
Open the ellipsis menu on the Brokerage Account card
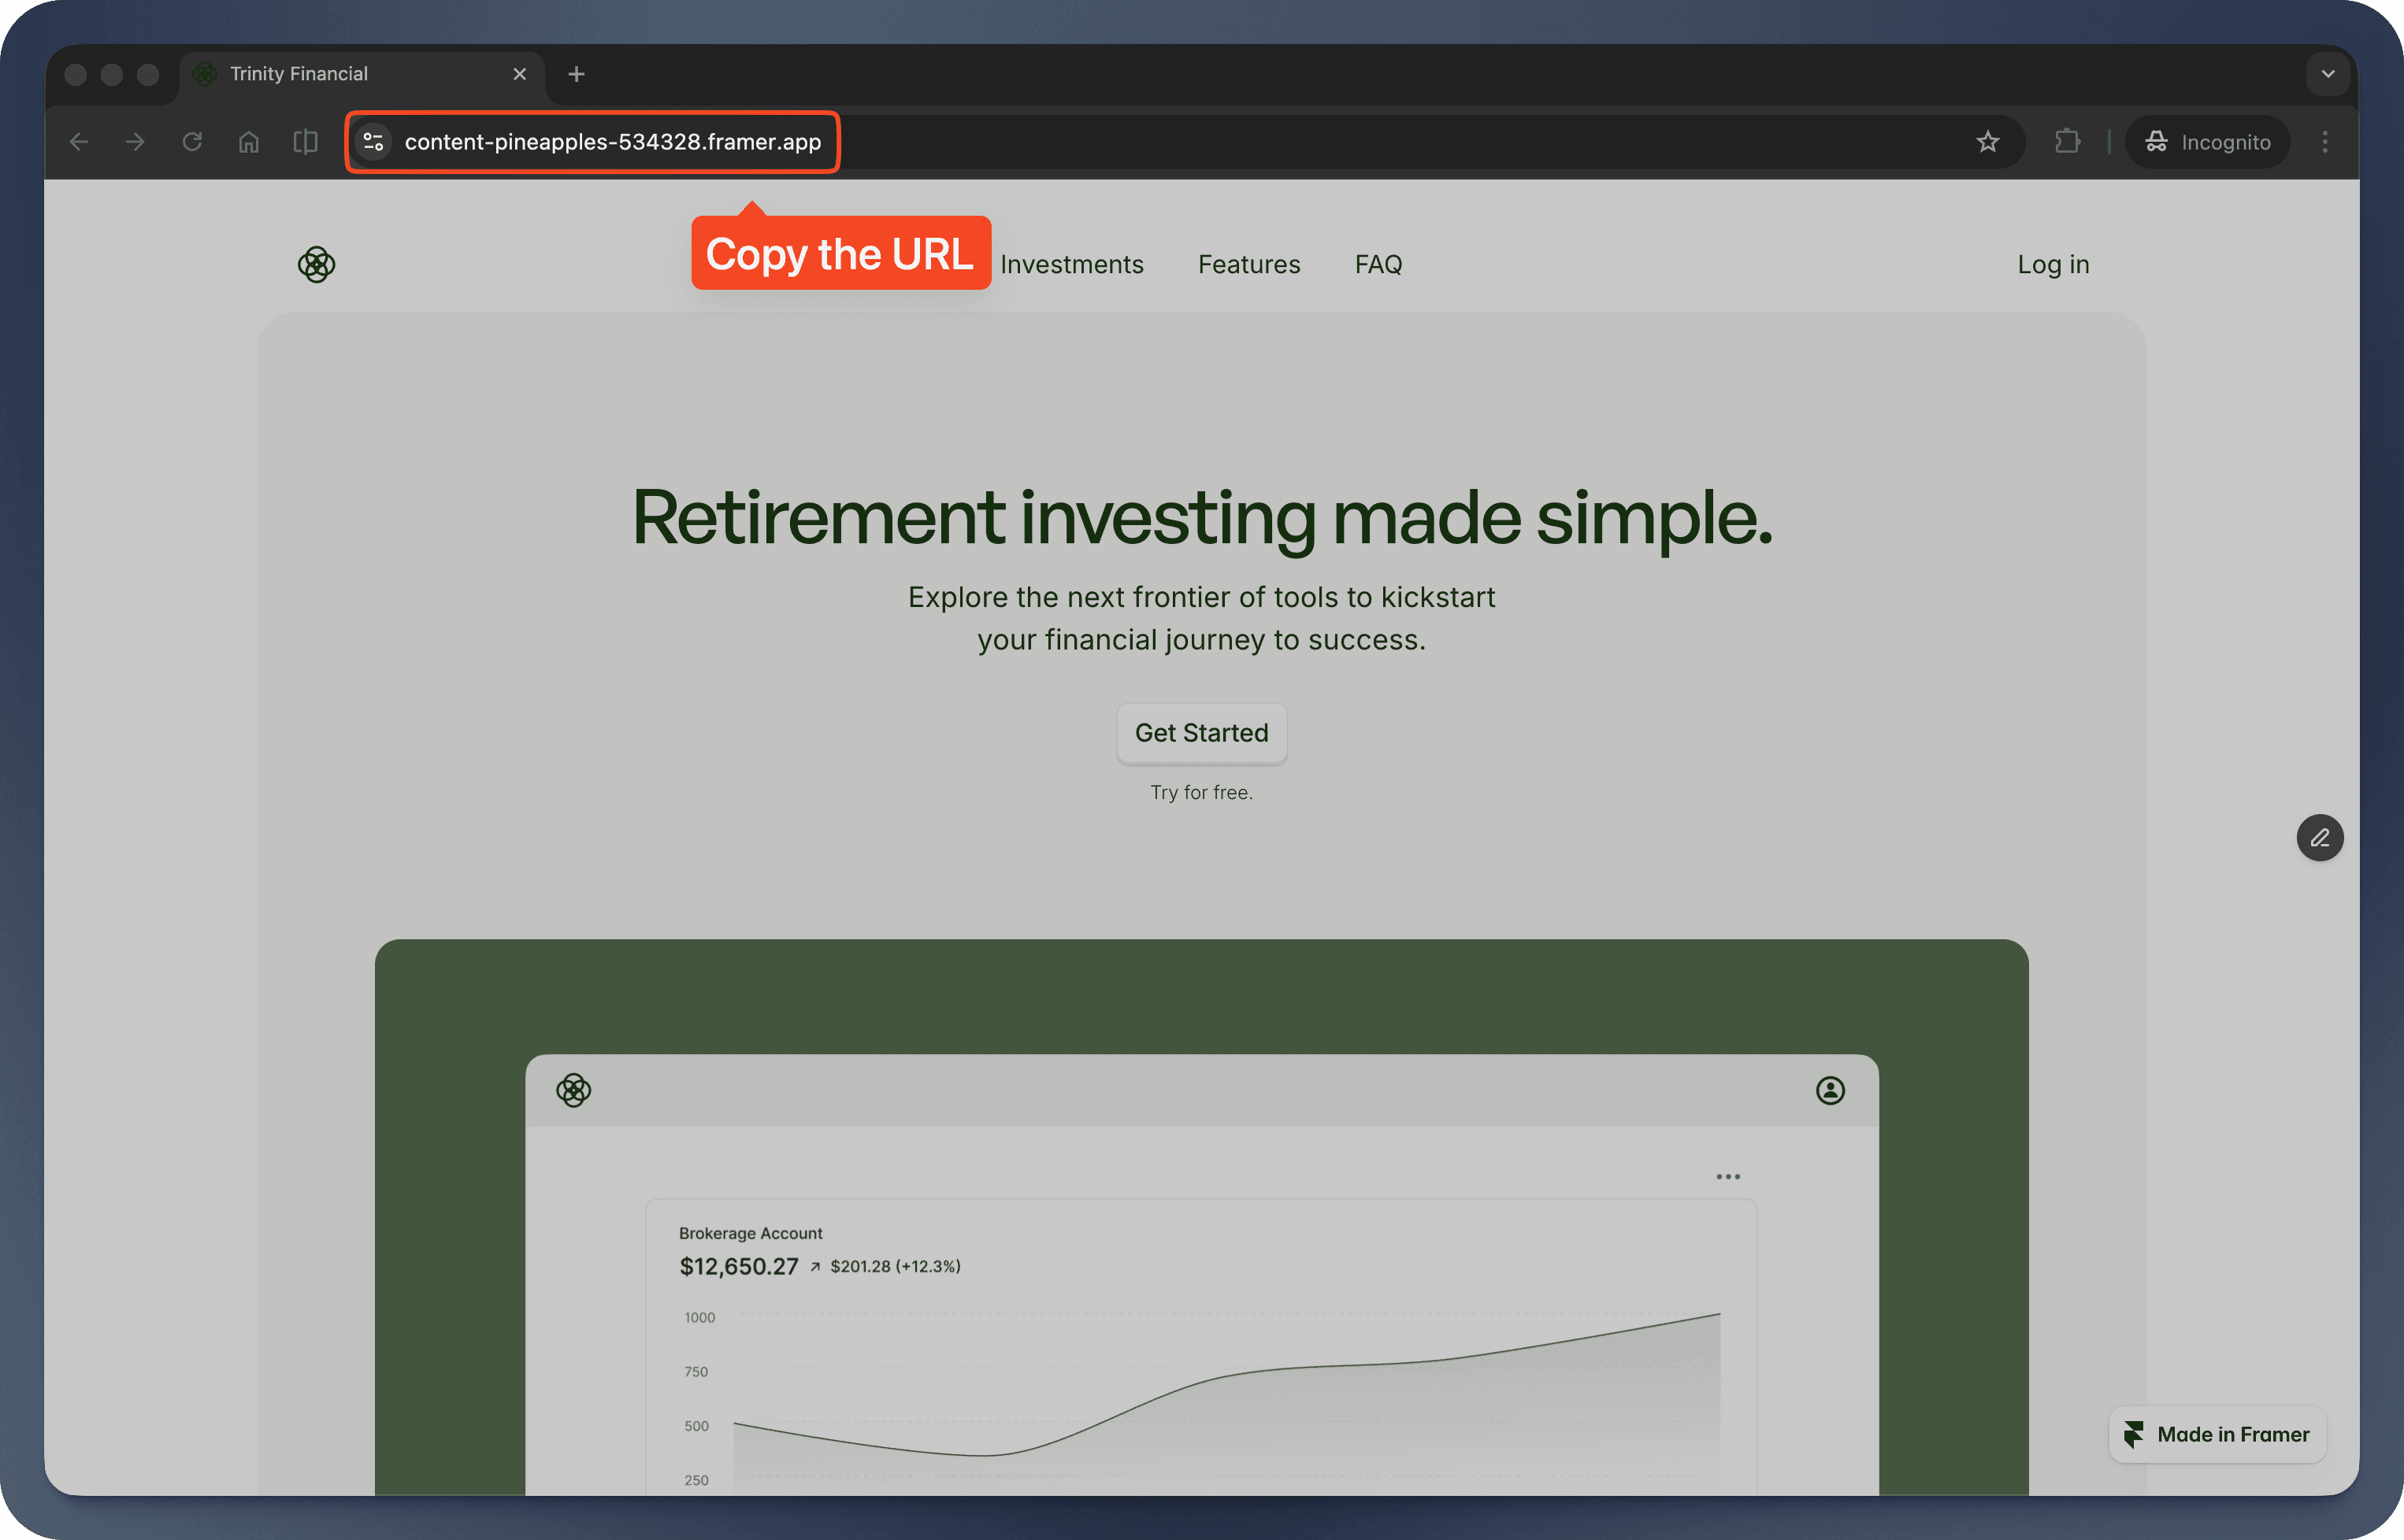(x=1727, y=1176)
